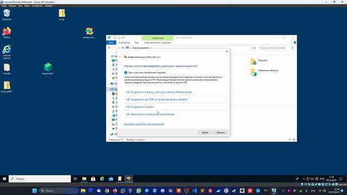Open the guest notification center icon
Image resolution: width=347 pixels, height=195 pixels.
pos(341,179)
